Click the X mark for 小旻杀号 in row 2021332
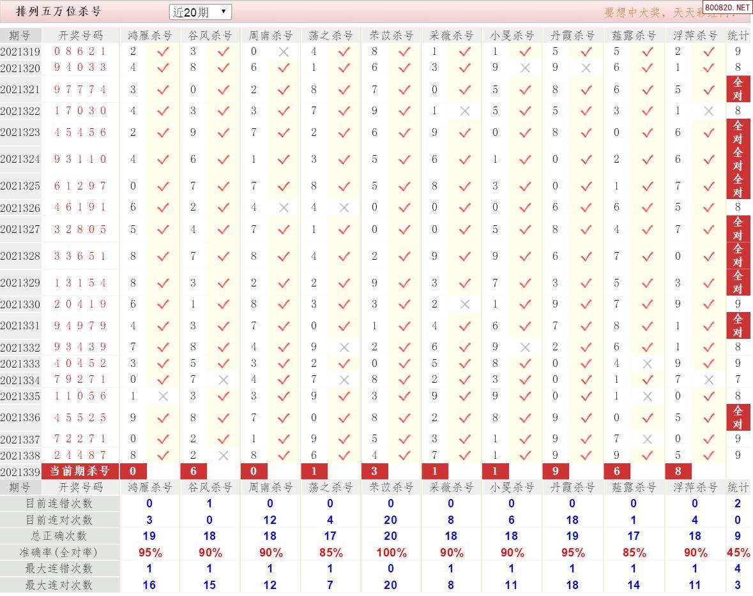The image size is (753, 596). (526, 347)
